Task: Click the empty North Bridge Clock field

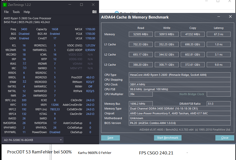Action: click(218, 94)
